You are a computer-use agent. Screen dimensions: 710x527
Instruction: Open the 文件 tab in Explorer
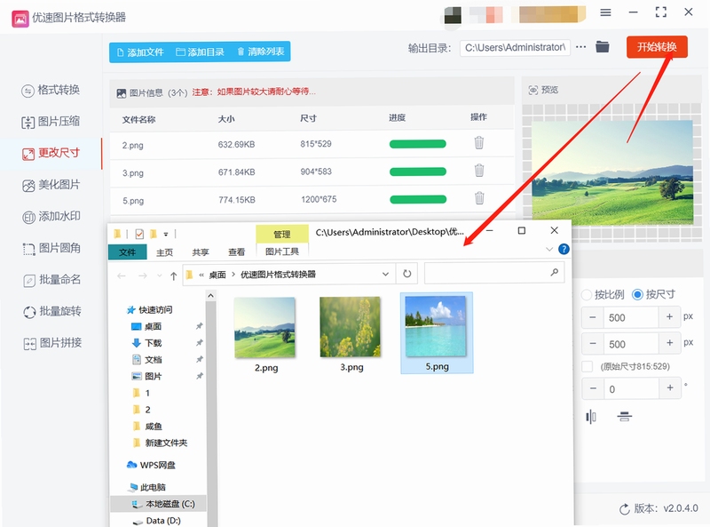coord(127,252)
